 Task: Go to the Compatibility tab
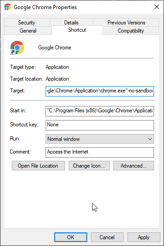coord(131,31)
